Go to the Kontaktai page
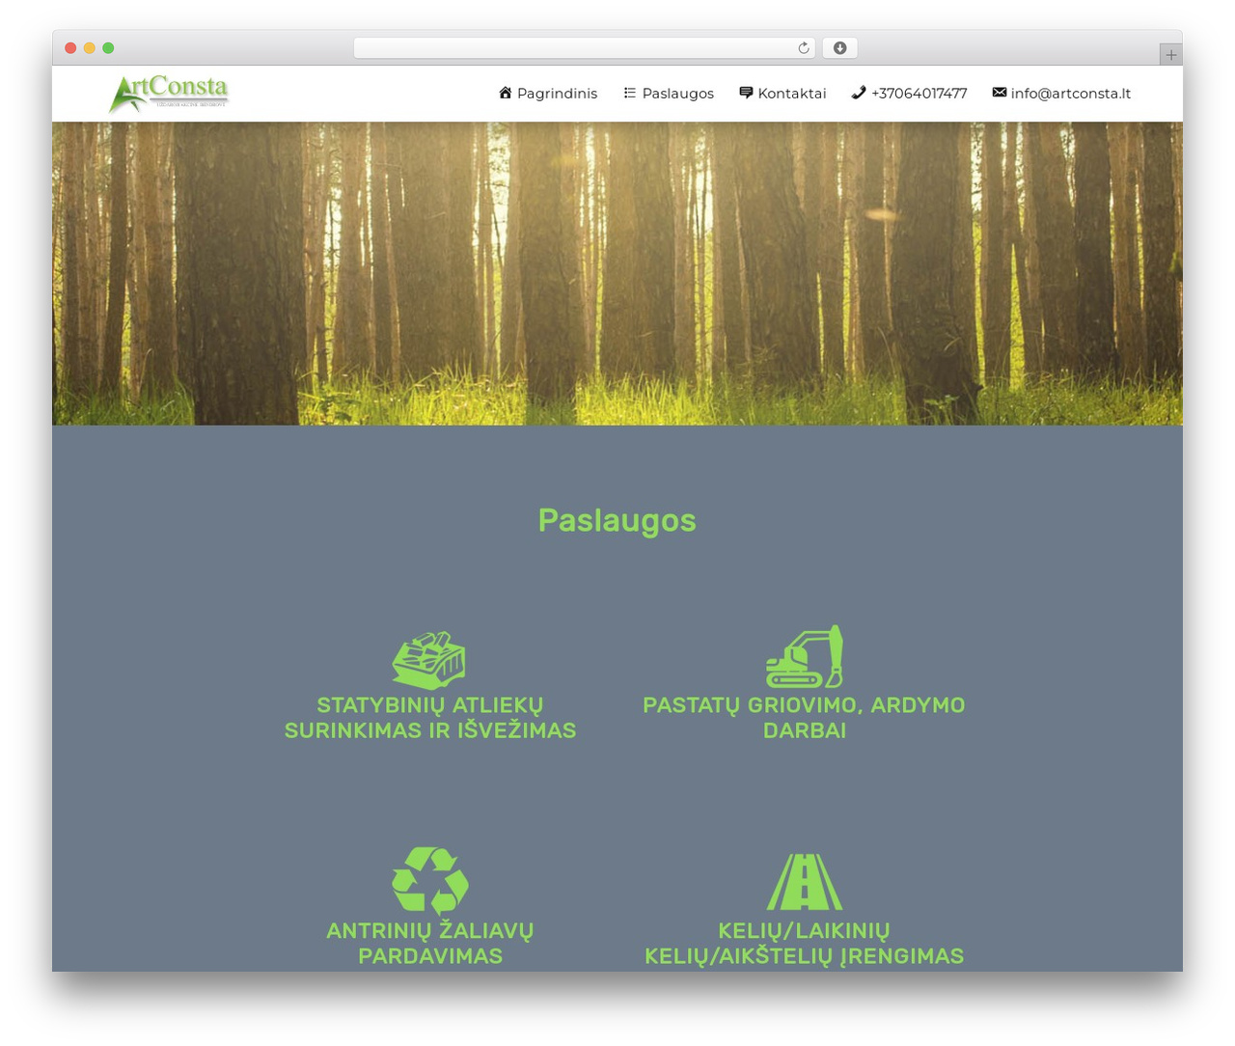 (792, 94)
